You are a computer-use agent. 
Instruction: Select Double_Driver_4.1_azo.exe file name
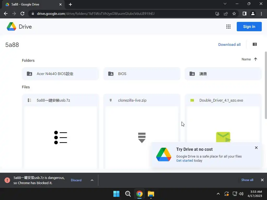click(x=221, y=100)
